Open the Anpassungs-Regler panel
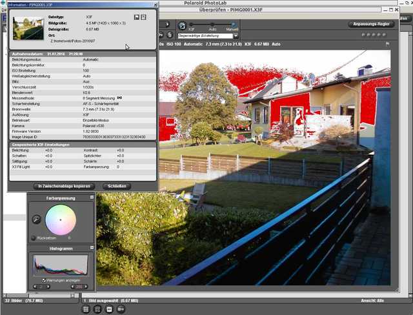The height and width of the screenshot is (315, 413). click(371, 24)
